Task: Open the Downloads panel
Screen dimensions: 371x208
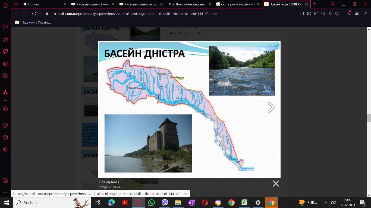Action: coord(348,14)
